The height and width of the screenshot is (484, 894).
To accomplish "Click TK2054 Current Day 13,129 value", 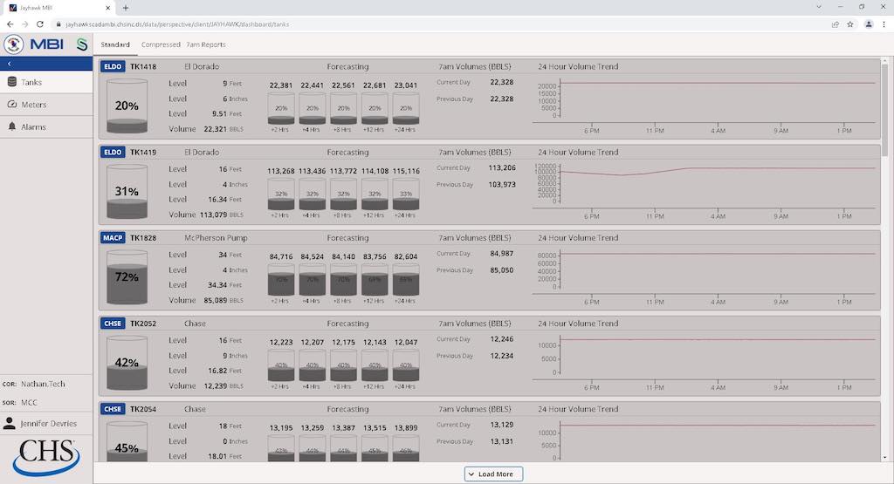I will pyautogui.click(x=502, y=425).
